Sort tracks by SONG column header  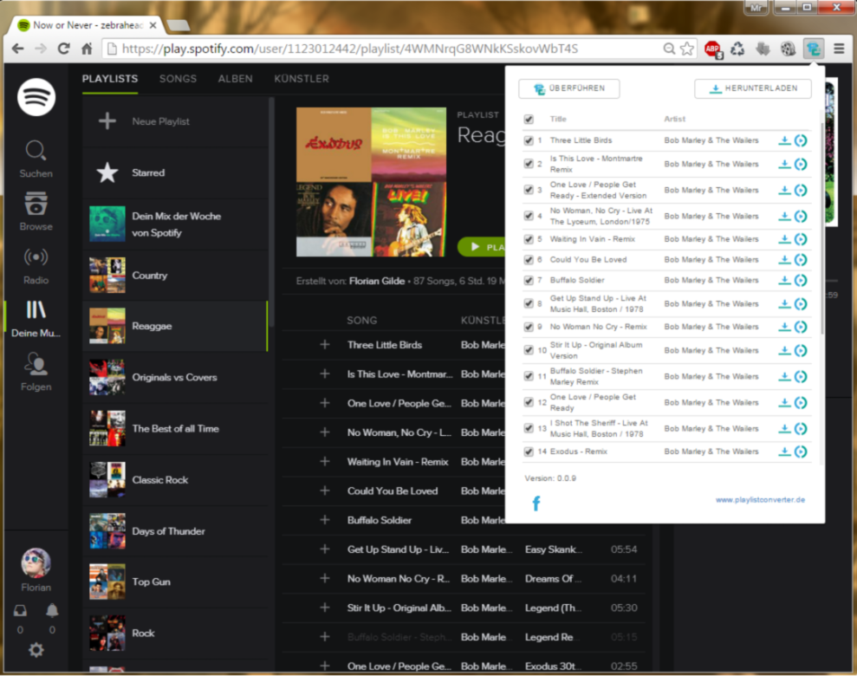click(362, 321)
